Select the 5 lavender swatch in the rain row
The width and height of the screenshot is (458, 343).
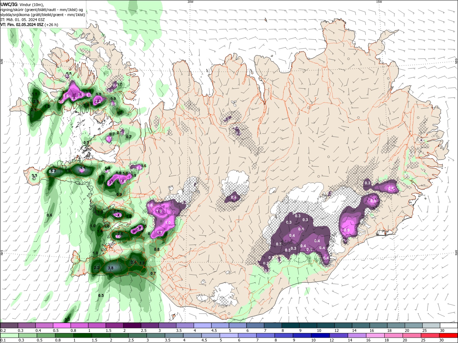(230, 335)
